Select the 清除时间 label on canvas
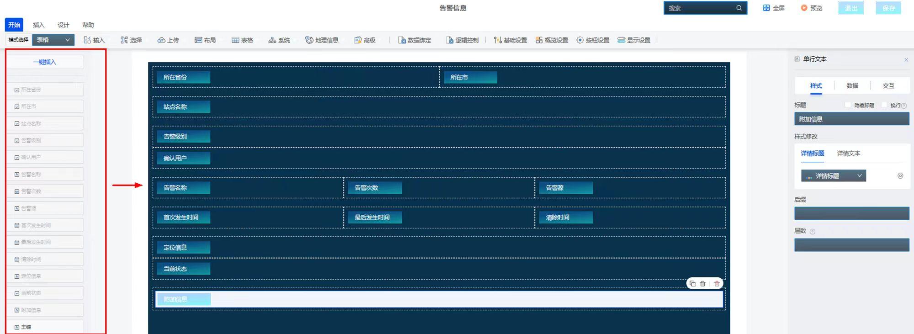The width and height of the screenshot is (914, 334). click(566, 217)
